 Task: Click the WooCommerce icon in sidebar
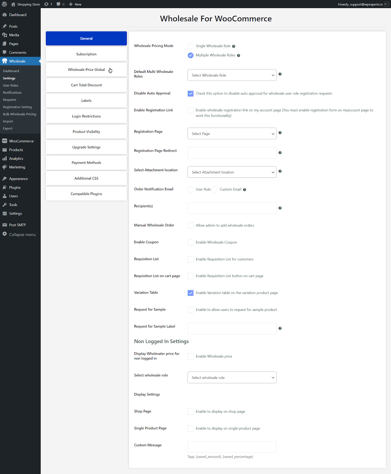pyautogui.click(x=4, y=141)
